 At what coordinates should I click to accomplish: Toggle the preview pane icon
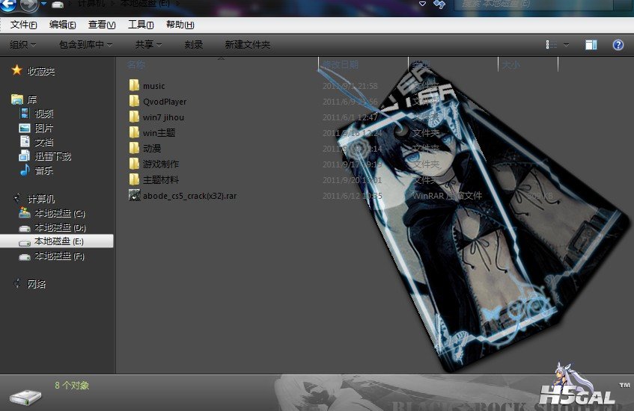point(591,44)
